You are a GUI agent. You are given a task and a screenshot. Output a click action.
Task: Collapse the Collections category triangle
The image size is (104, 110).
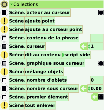tap(11, 4)
